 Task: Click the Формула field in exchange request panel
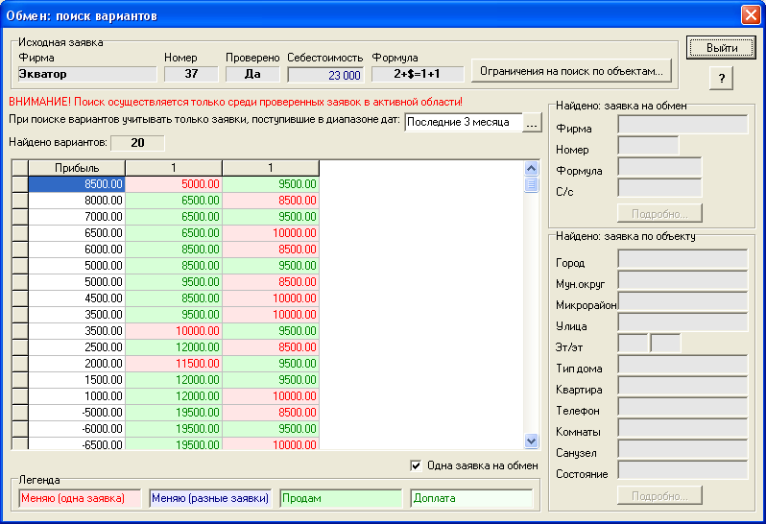[x=659, y=167]
